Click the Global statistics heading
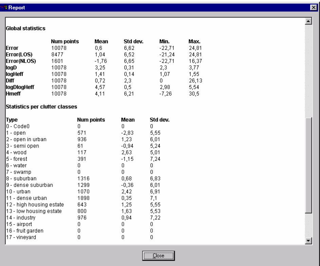Image resolution: width=320 pixels, height=266 pixels. click(26, 29)
